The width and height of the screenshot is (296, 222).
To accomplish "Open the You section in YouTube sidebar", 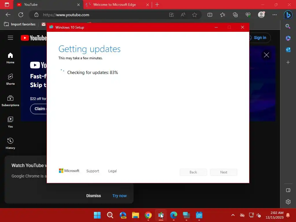I will 10,122.
